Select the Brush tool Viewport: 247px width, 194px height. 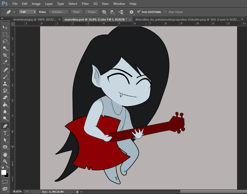pyautogui.click(x=5, y=77)
